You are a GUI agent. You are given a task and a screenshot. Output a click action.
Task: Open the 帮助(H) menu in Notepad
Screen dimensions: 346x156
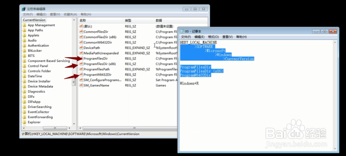[x=242, y=37]
